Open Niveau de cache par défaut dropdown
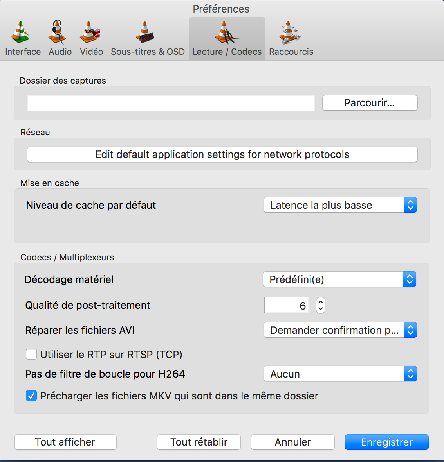Viewport: 444px width, 462px height. pos(340,205)
